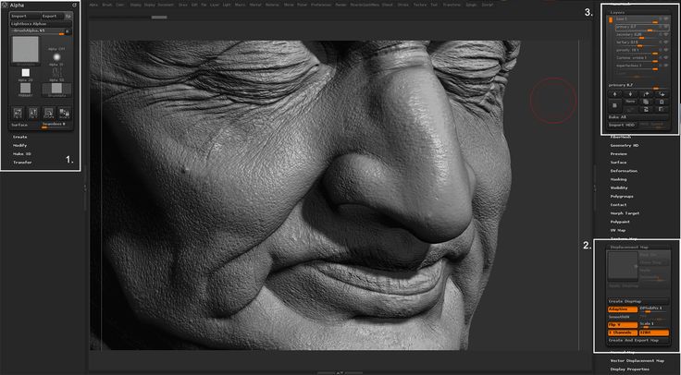Expand the Make 3D section
This screenshot has width=681, height=375.
click(21, 154)
